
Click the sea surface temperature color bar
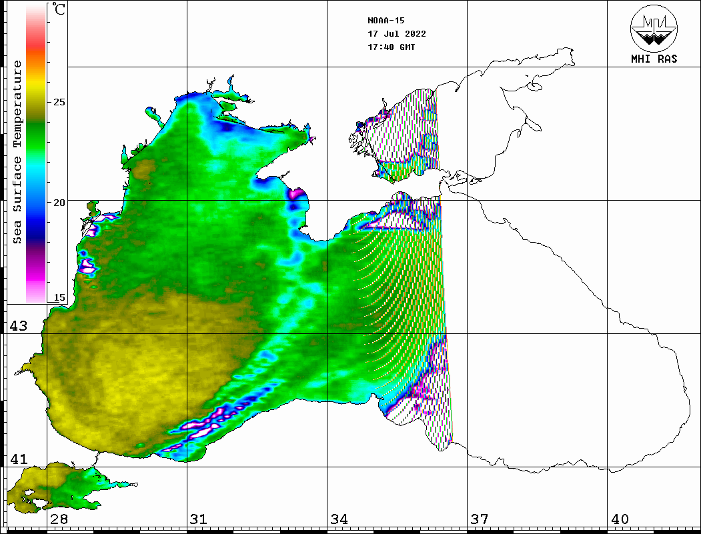point(36,154)
